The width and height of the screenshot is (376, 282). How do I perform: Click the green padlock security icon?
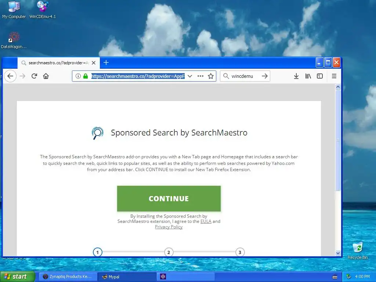(85, 76)
